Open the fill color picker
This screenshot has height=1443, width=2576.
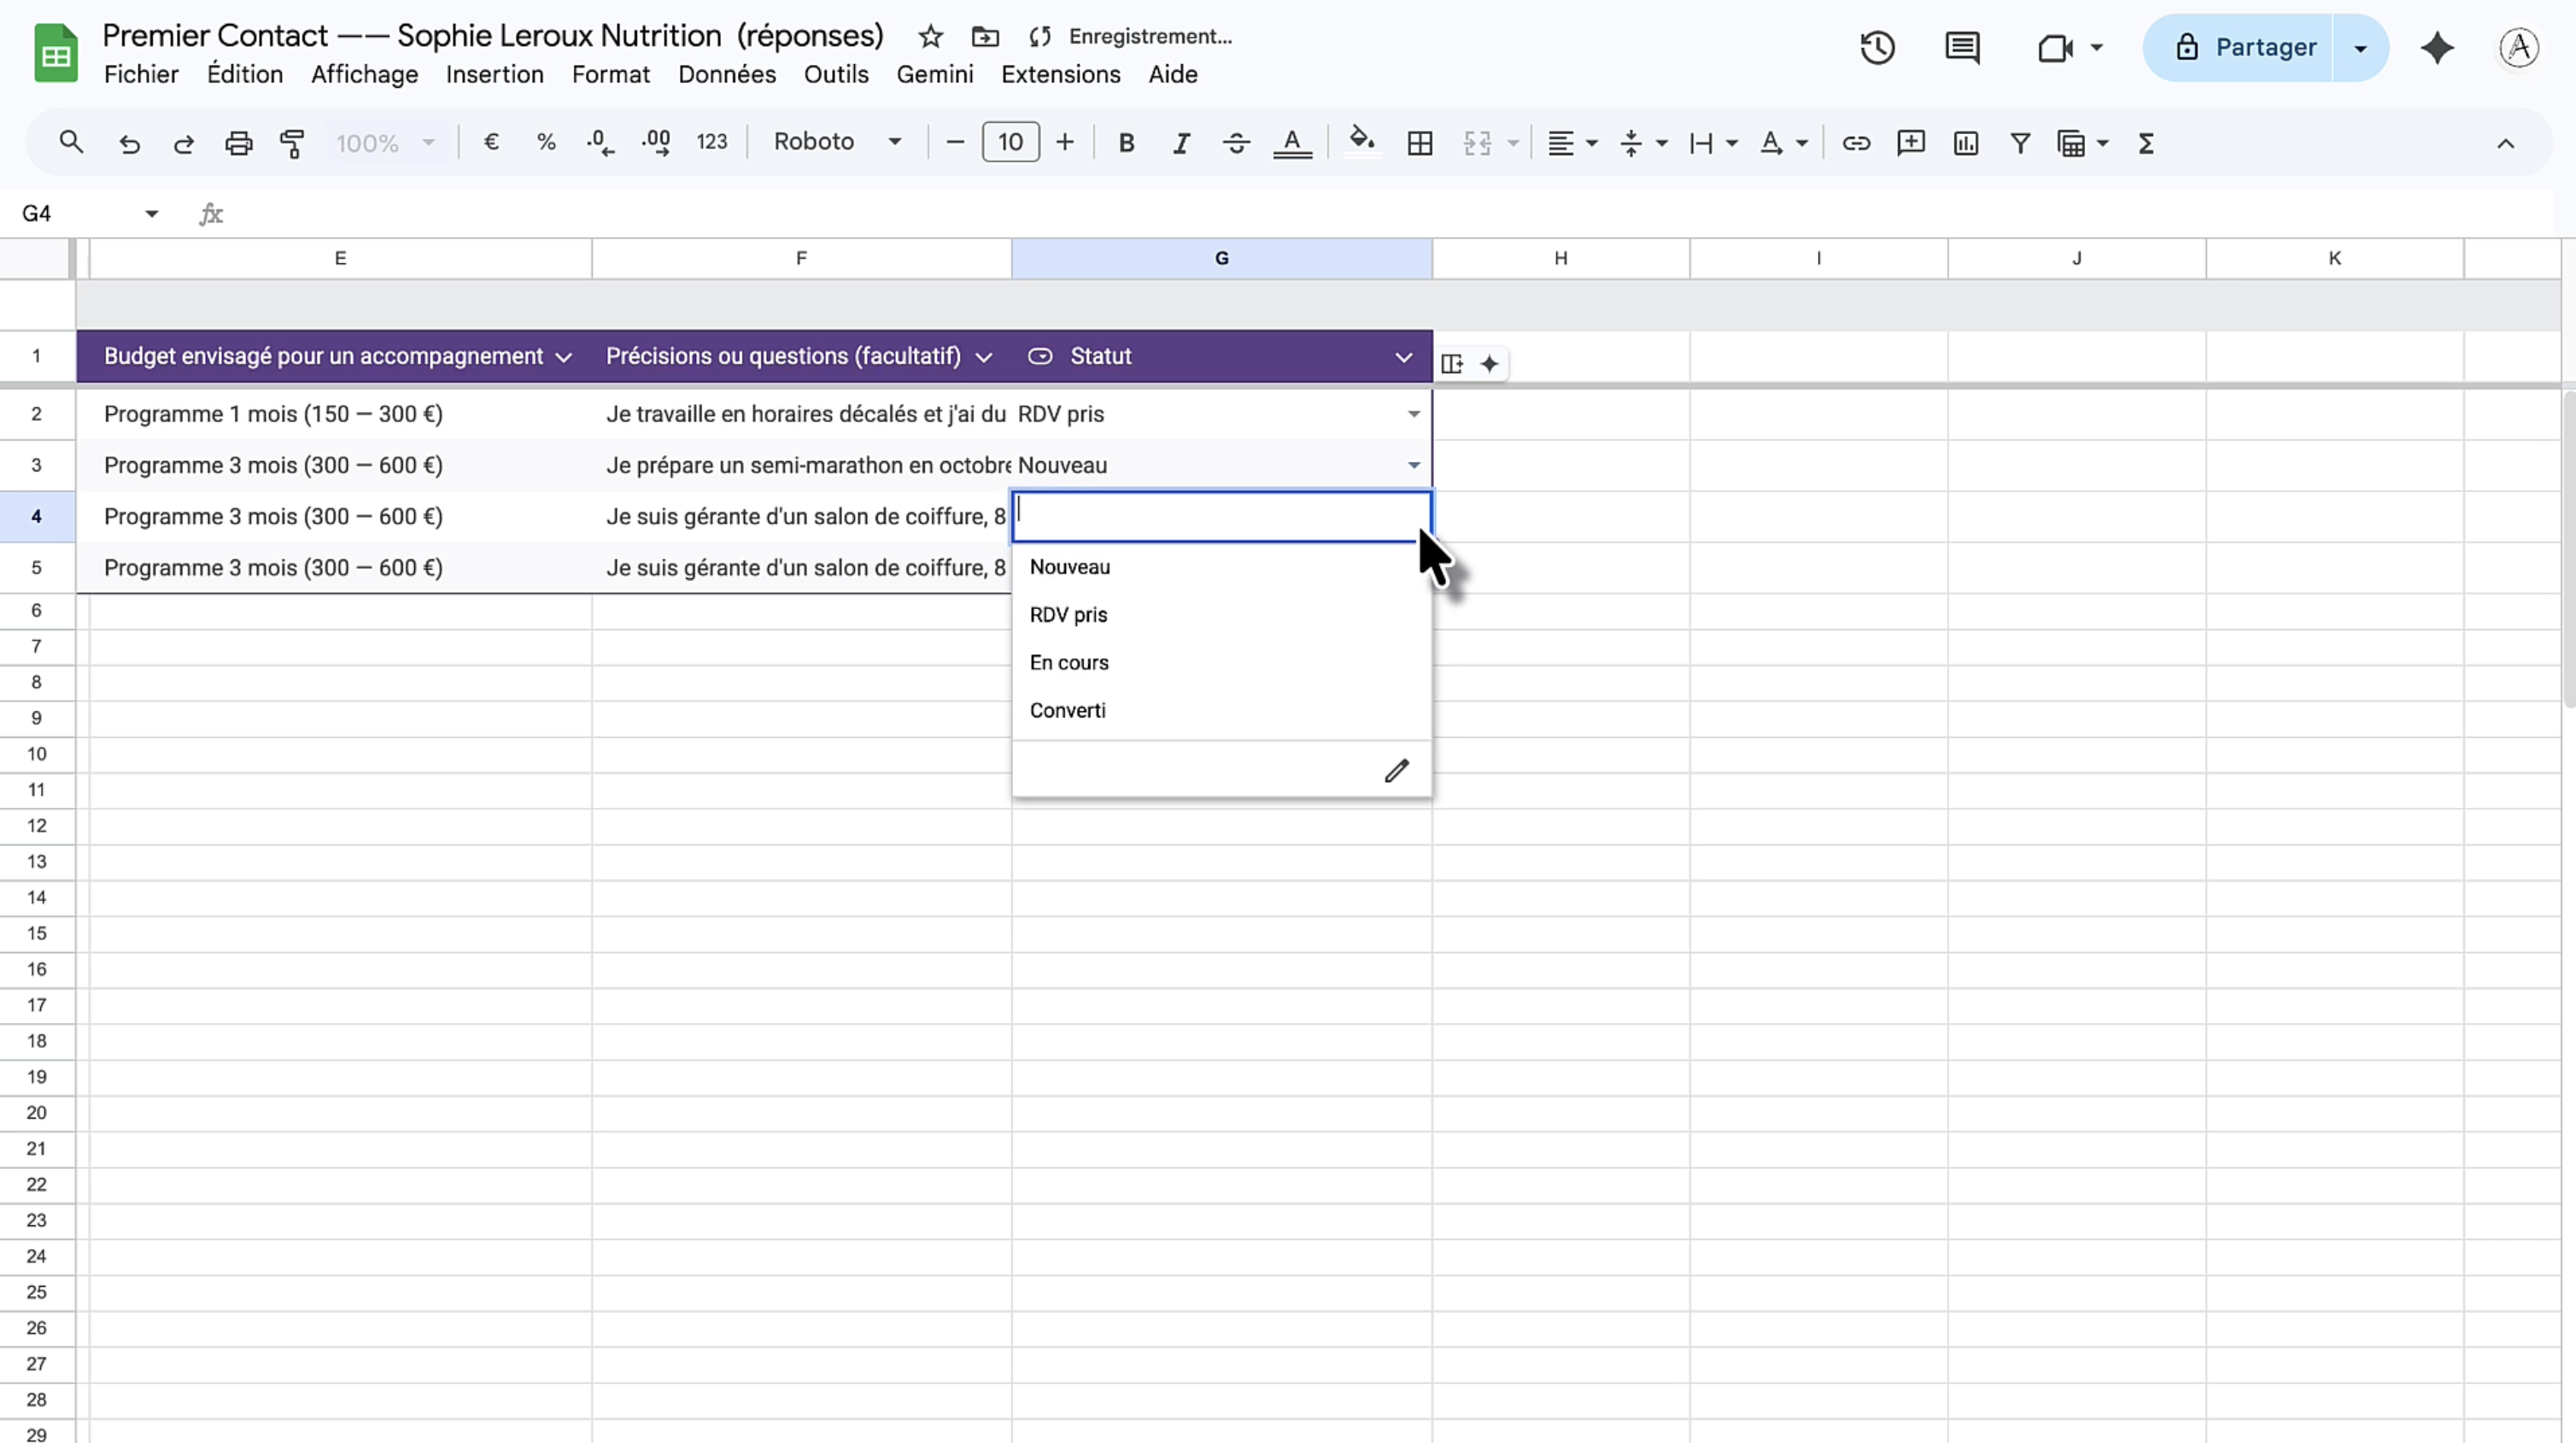point(1361,141)
